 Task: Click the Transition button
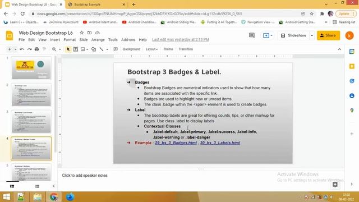(186, 49)
